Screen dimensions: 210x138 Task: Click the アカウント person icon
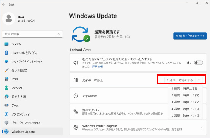click(6, 88)
